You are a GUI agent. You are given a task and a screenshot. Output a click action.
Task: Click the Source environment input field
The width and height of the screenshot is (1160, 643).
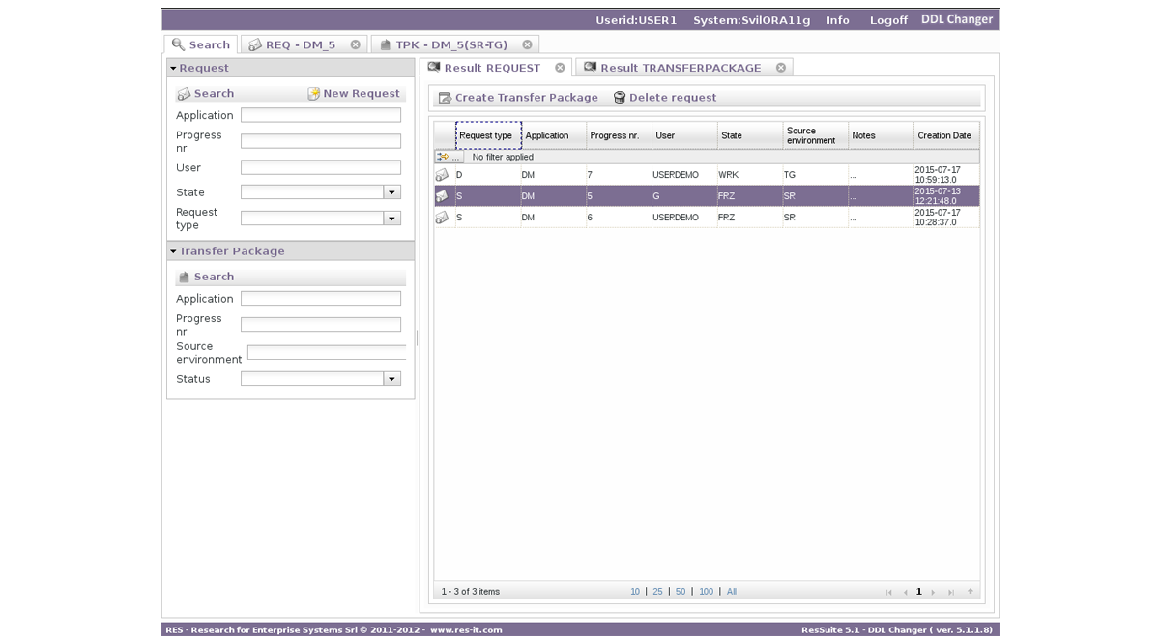coord(327,353)
